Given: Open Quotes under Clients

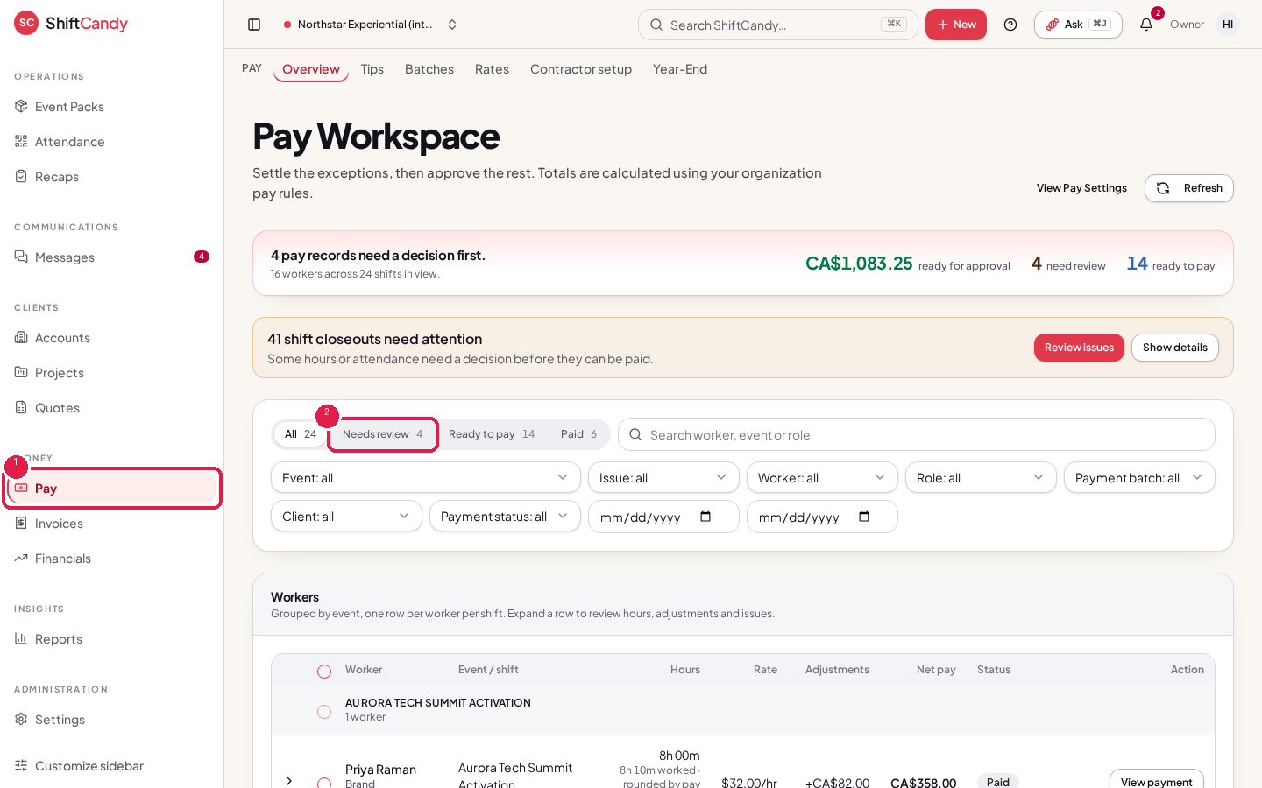Looking at the screenshot, I should (111, 408).
